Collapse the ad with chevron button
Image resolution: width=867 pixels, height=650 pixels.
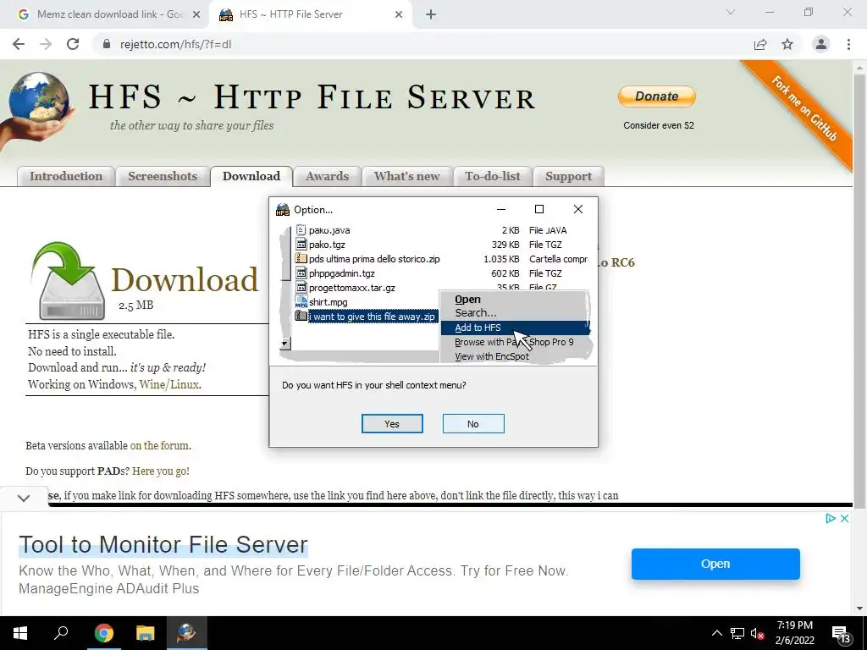tap(23, 498)
